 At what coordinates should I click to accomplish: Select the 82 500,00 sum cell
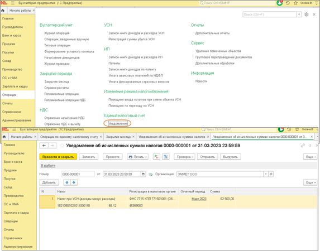point(222,199)
